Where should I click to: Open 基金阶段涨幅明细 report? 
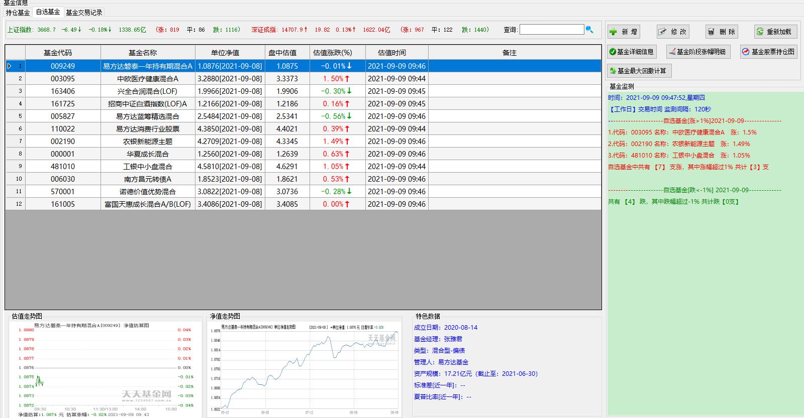697,52
